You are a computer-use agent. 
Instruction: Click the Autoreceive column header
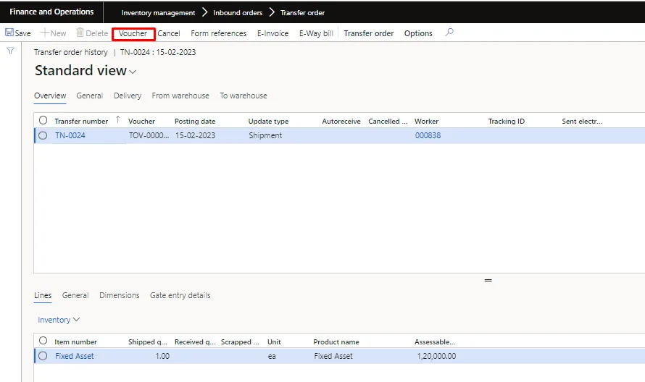pyautogui.click(x=341, y=121)
